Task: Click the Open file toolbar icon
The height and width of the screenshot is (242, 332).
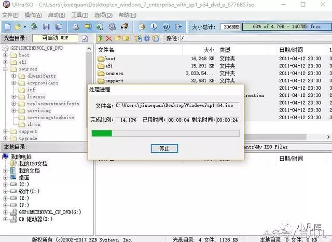Action: point(18,27)
